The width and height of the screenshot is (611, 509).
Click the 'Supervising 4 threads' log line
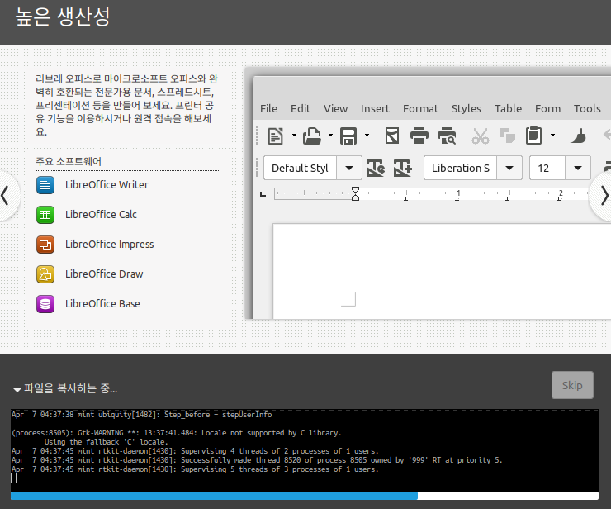(195, 451)
